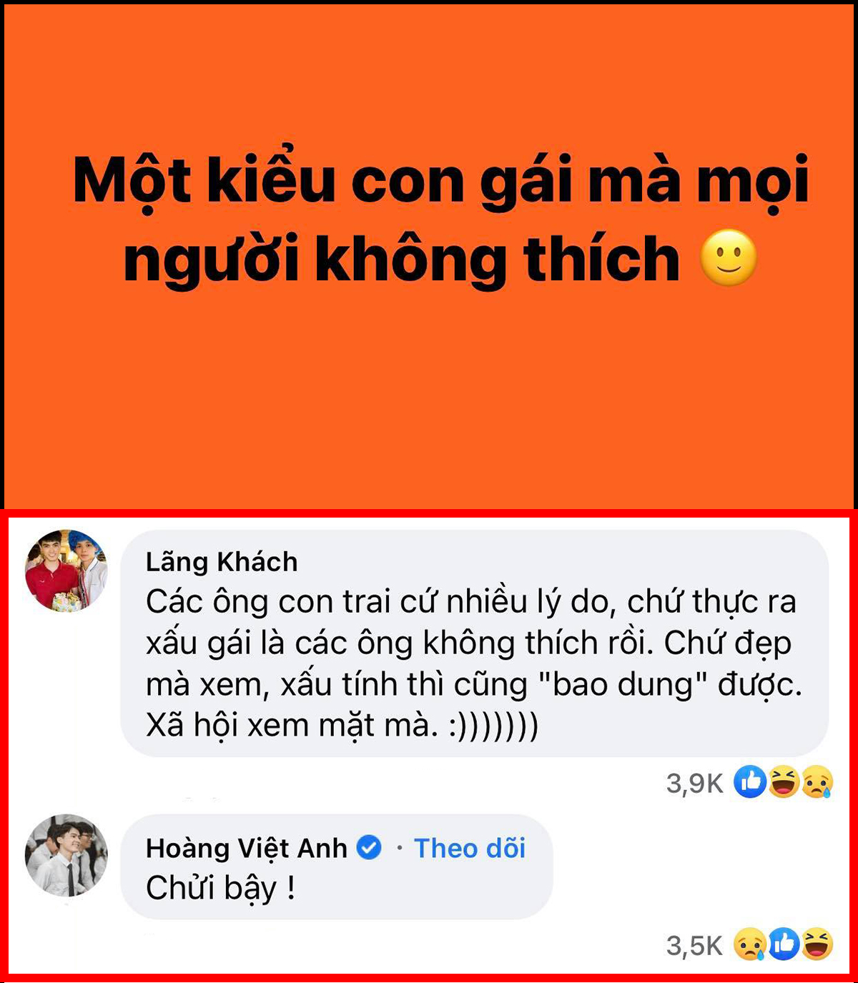
Task: Click the Like reaction under the "Chửi bậy !" comment
Action: (784, 944)
